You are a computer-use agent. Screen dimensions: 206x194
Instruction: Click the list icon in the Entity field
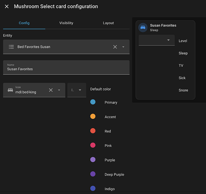pyautogui.click(x=11, y=47)
